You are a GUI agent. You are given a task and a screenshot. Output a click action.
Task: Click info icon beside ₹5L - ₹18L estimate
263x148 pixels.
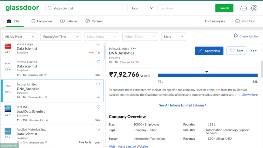tap(46, 142)
